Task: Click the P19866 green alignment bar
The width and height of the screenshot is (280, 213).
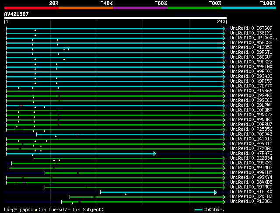Action: 115,91
